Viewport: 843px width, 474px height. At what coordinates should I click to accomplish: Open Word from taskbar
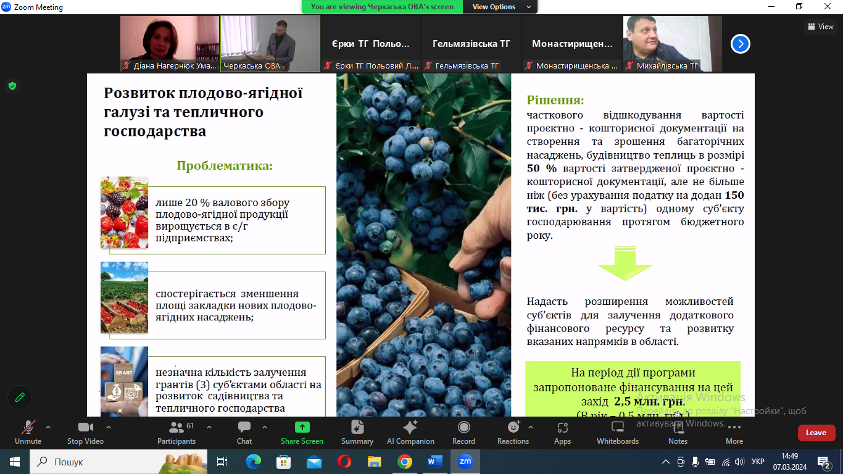(x=434, y=462)
